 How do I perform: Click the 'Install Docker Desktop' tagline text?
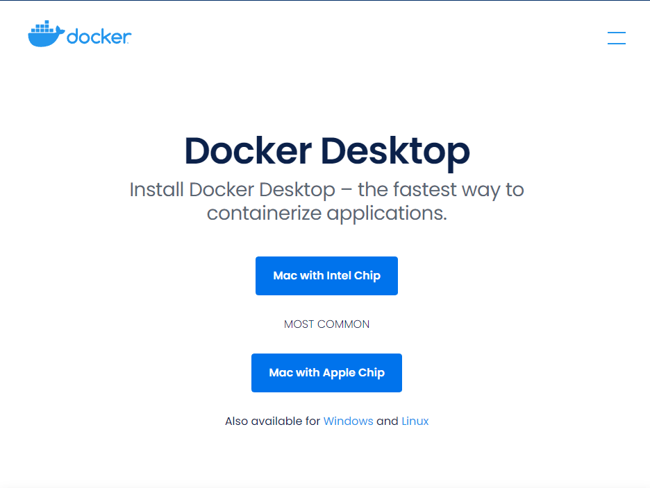(x=326, y=201)
